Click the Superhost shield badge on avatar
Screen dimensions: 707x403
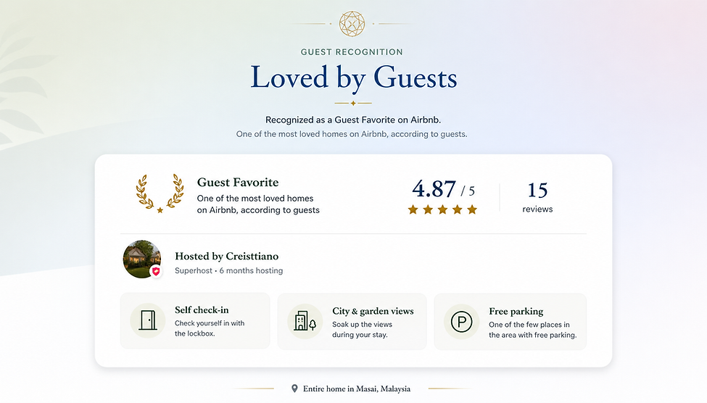[x=156, y=271]
